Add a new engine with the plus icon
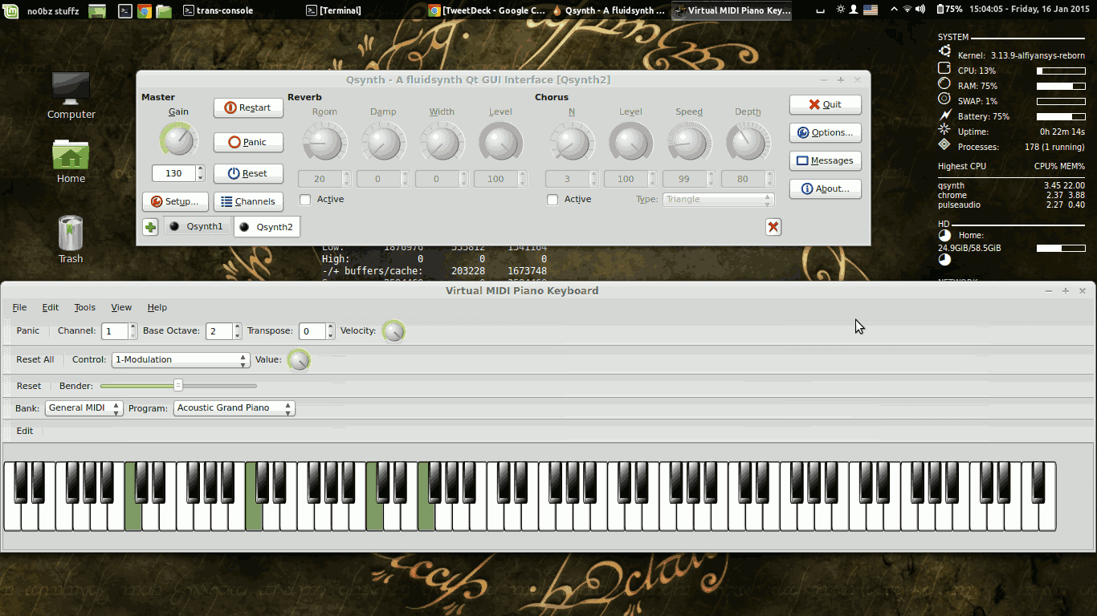The height and width of the screenshot is (616, 1097). 149,227
